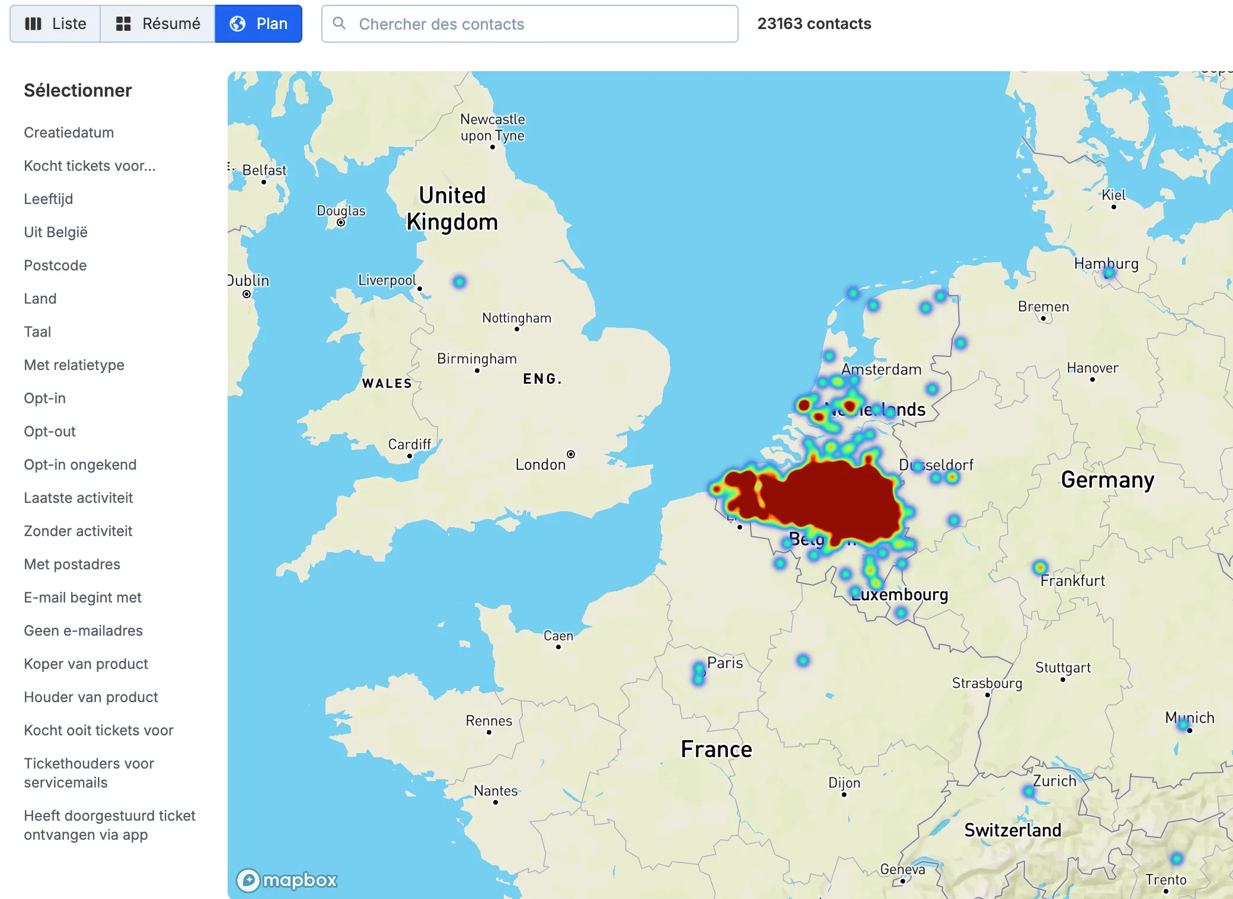
Task: Open the Mapbox logo link
Action: point(287,880)
